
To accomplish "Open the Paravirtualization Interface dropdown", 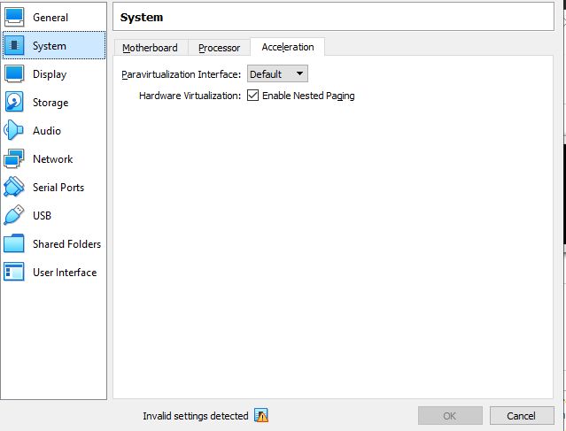I will tap(277, 74).
